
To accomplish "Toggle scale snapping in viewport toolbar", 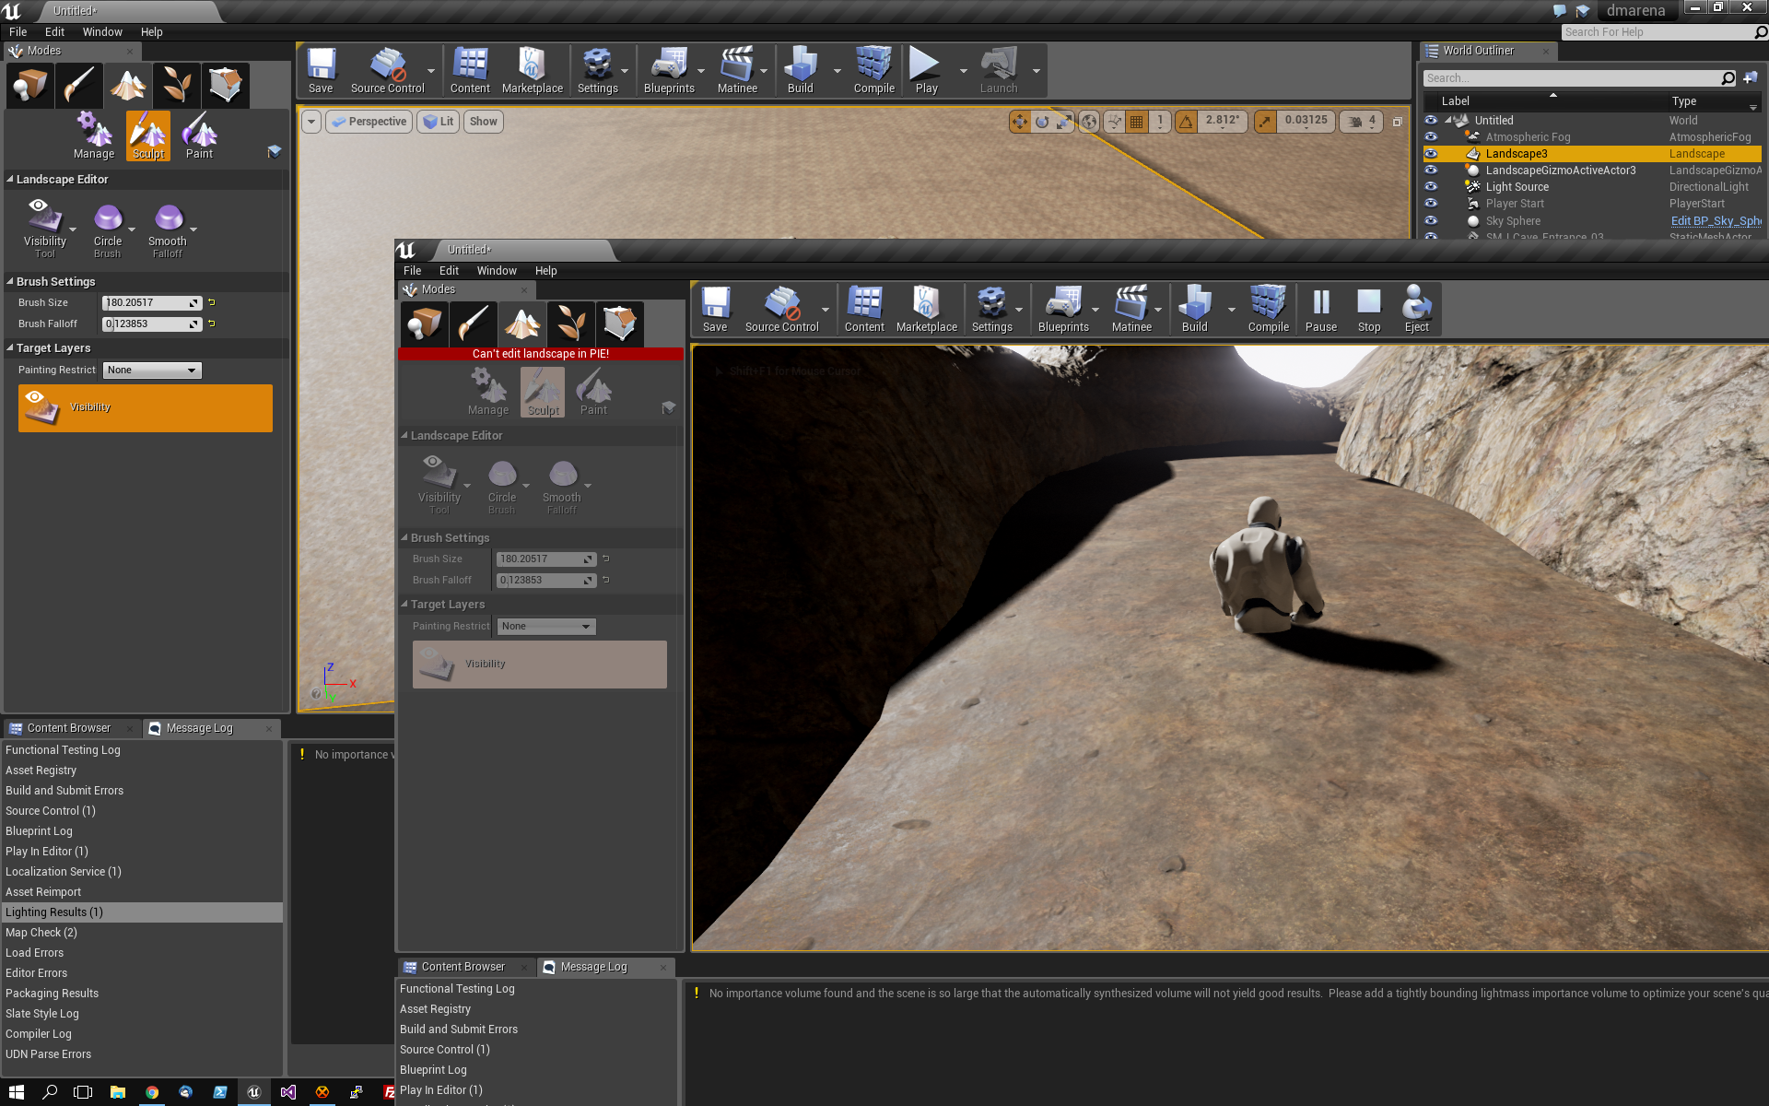I will coord(1265,122).
